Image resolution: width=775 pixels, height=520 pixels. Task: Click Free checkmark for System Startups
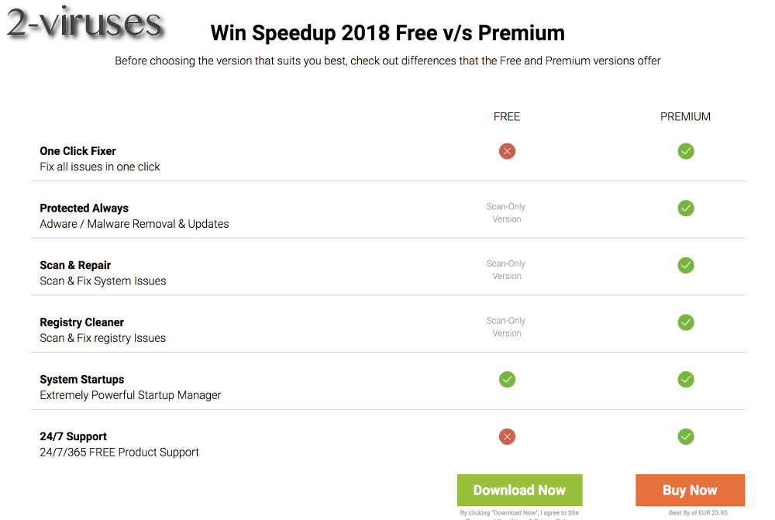[507, 380]
